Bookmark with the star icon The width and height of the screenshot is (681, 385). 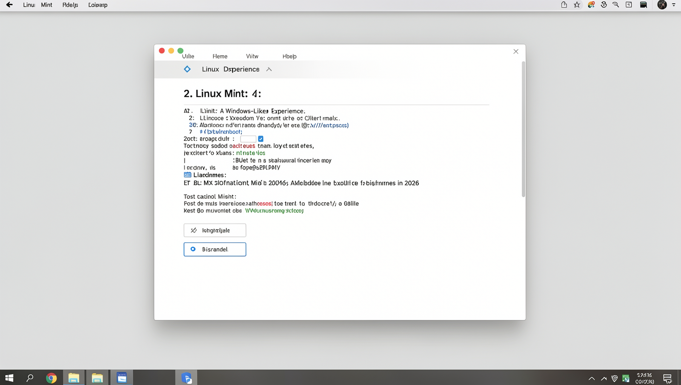coord(577,5)
